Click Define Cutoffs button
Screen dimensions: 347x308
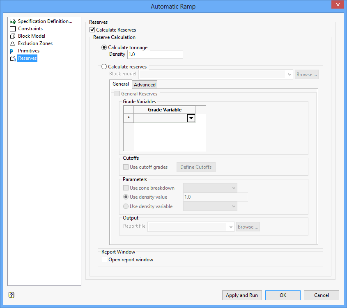(x=196, y=167)
